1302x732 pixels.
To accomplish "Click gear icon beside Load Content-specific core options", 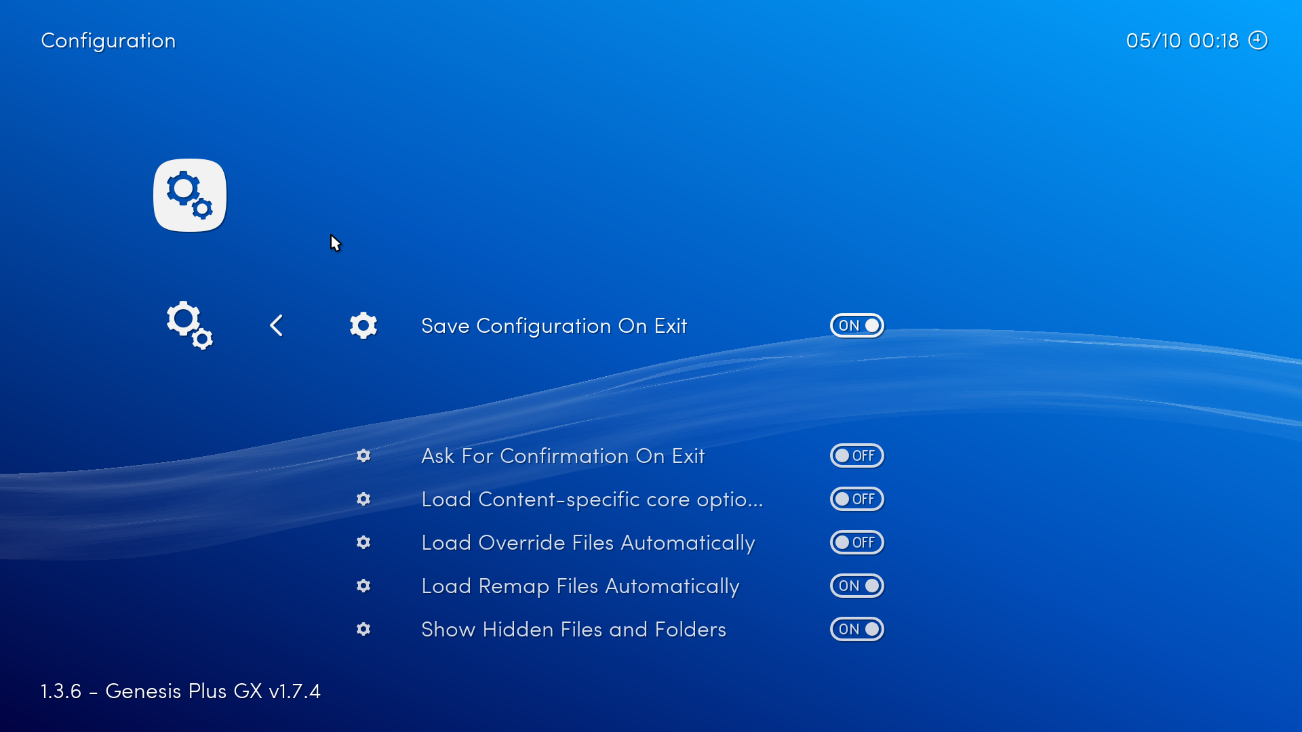I will click(x=363, y=499).
